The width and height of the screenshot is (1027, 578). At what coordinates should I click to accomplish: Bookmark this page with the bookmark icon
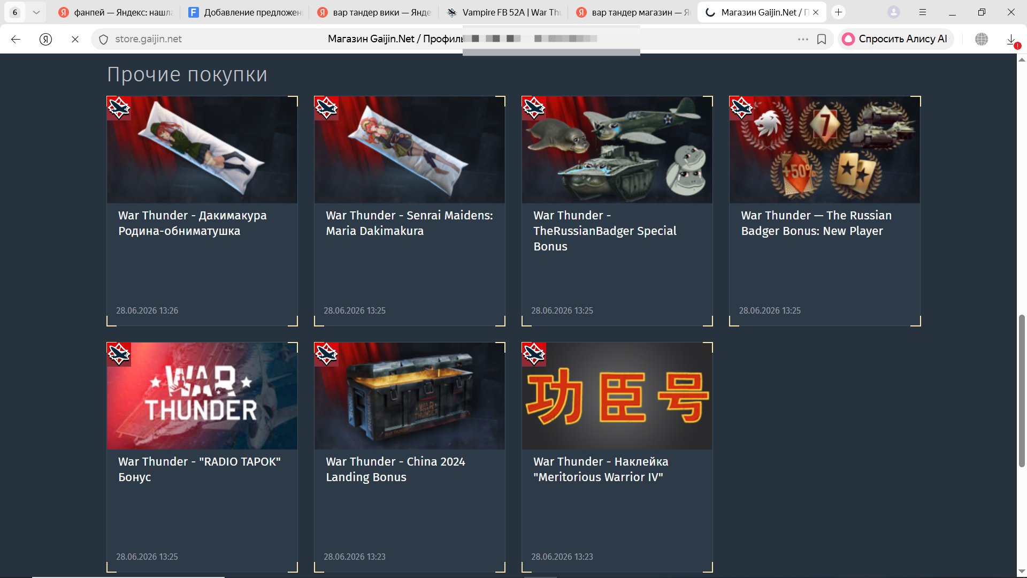point(822,39)
